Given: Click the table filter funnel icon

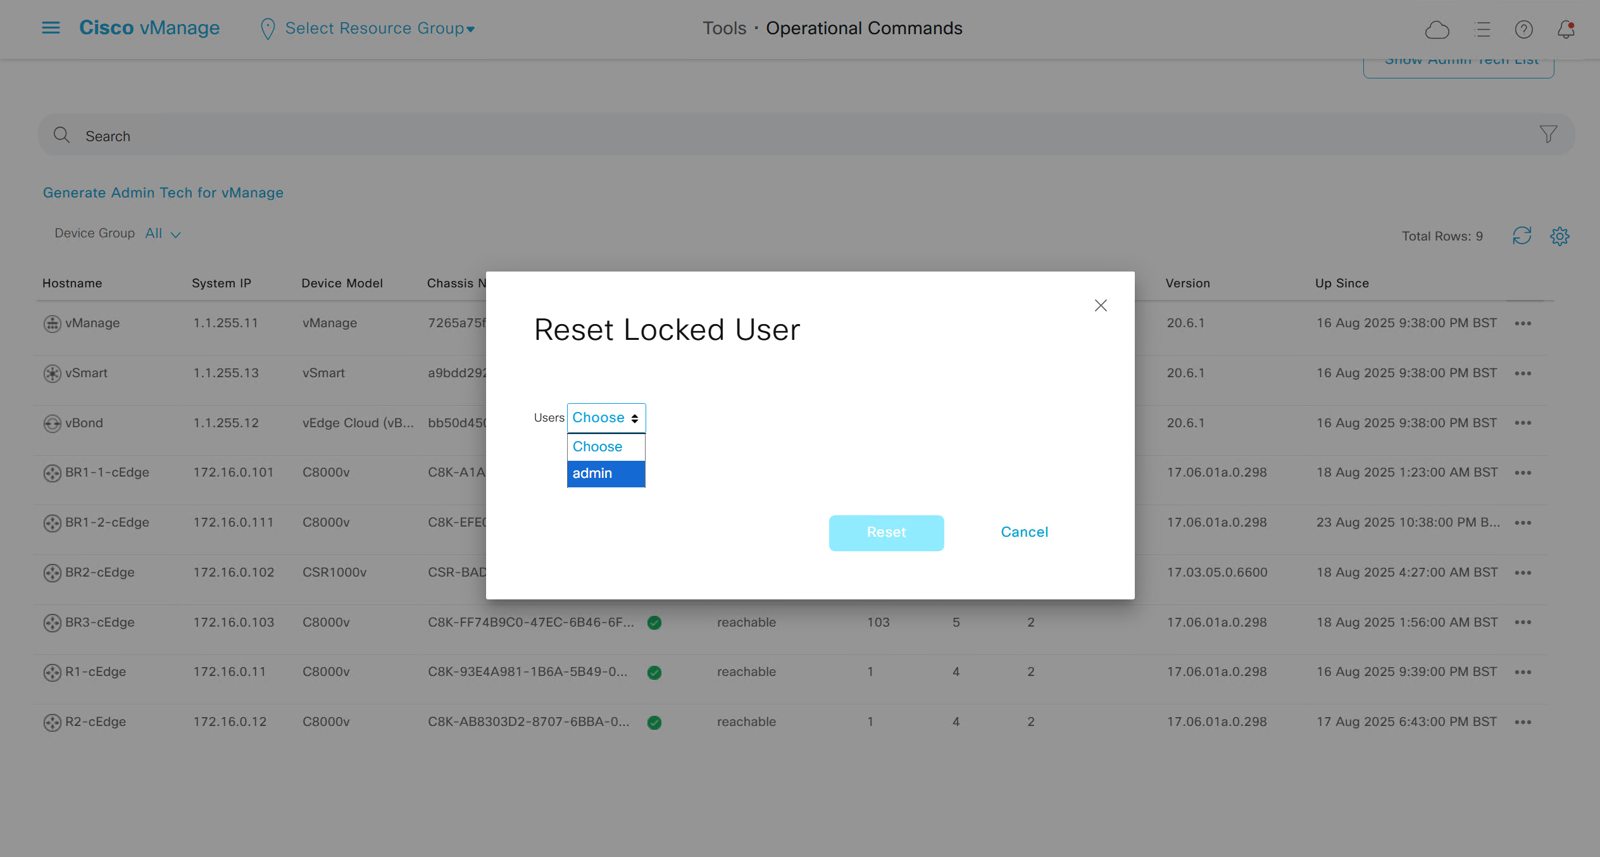Looking at the screenshot, I should (1548, 134).
